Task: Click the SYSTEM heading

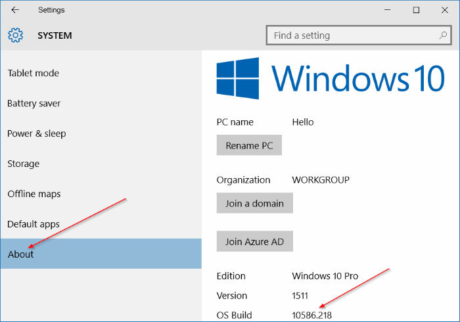Action: pos(55,35)
